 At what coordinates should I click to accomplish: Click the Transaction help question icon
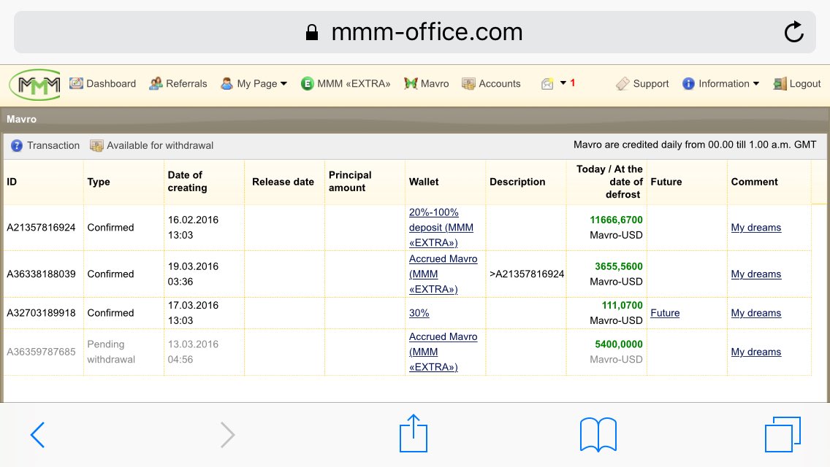(17, 145)
